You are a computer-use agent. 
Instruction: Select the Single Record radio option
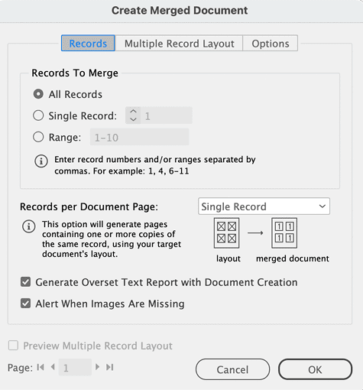tap(38, 115)
